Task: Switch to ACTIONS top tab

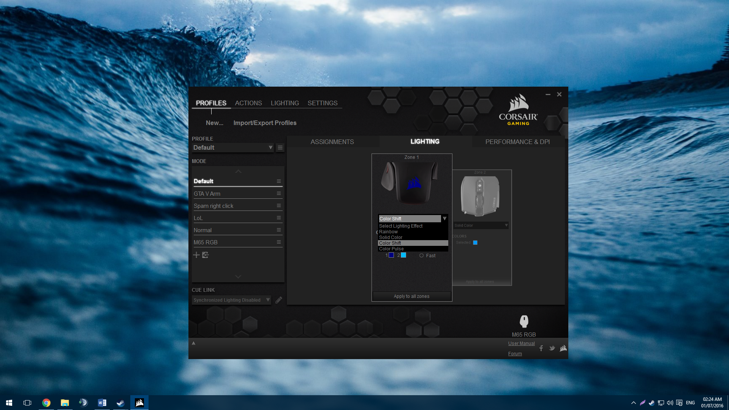Action: [248, 103]
